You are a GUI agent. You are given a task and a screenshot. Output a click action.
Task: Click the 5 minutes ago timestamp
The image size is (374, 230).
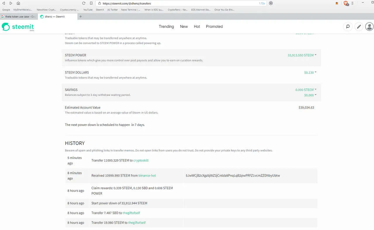click(x=75, y=160)
